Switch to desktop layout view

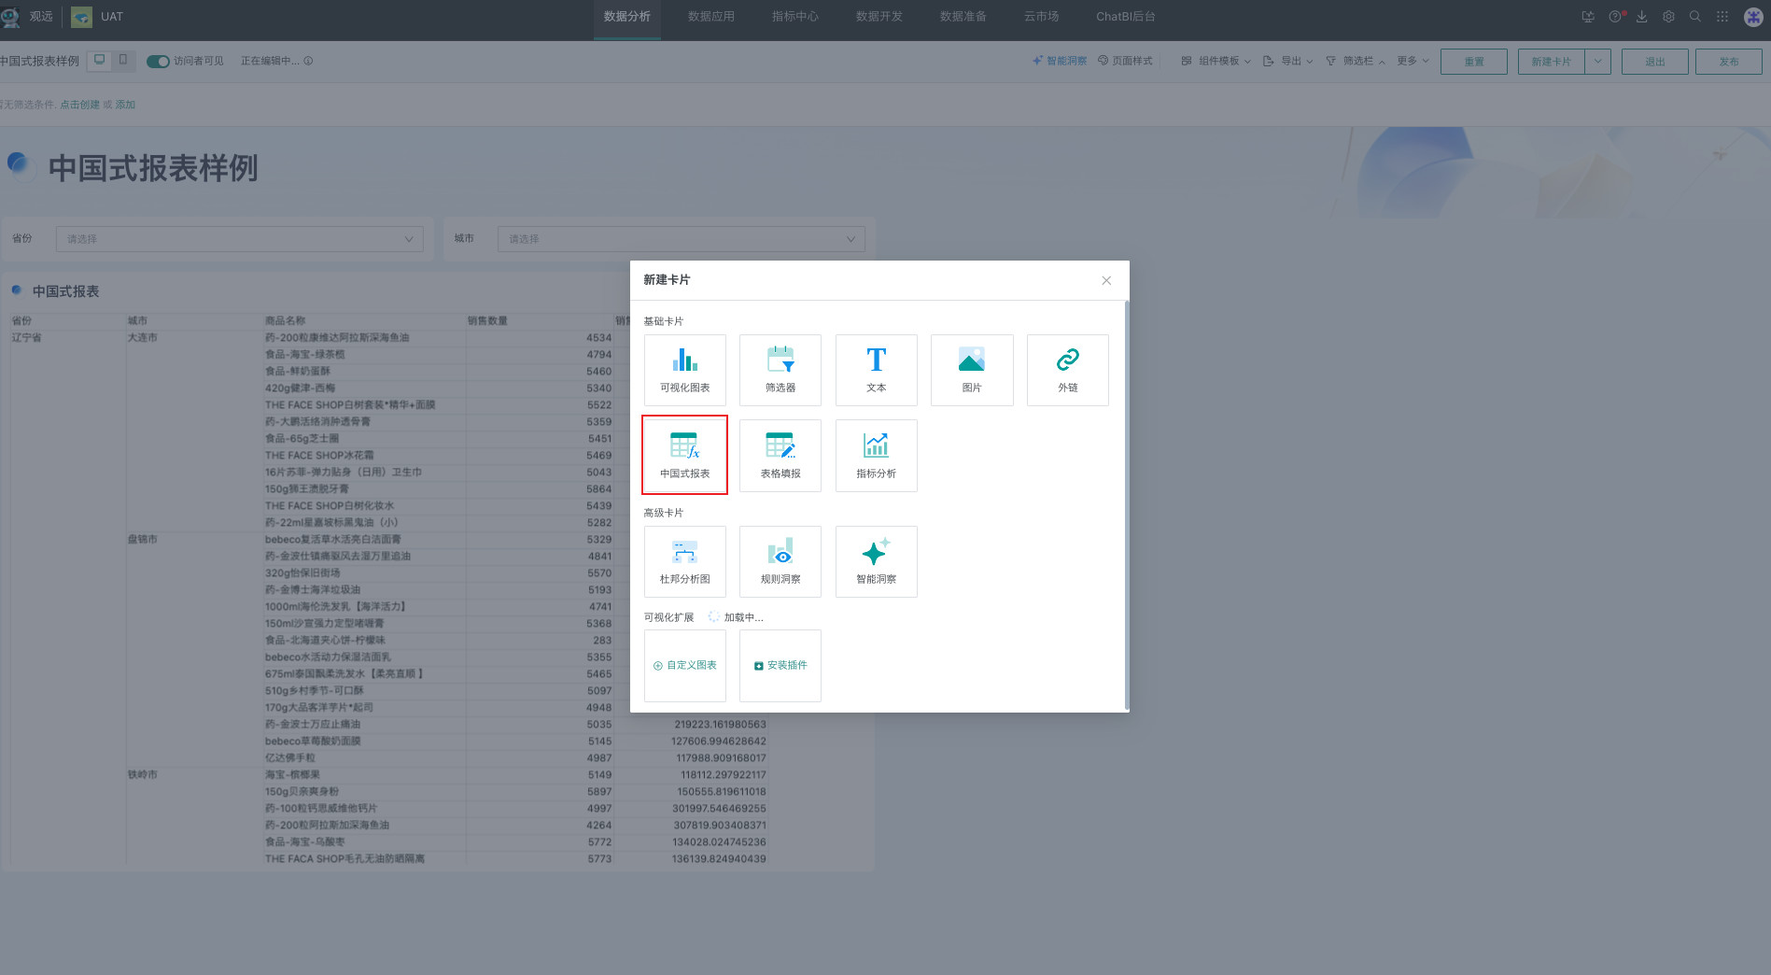100,61
